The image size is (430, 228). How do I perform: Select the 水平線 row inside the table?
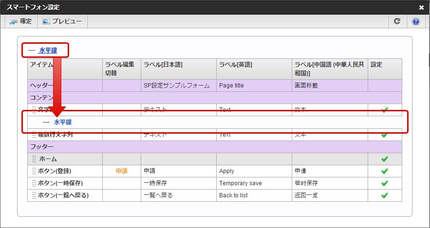[63, 122]
